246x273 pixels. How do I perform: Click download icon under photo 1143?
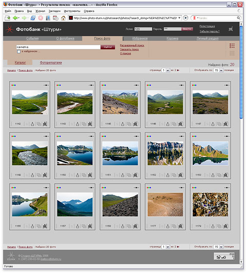[77, 124]
